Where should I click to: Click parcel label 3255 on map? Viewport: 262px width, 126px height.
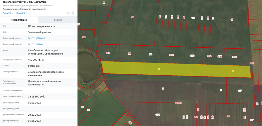(x=234, y=57)
